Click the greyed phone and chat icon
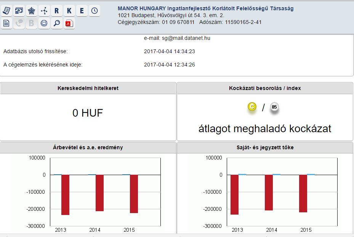Image resolution: width=354 pixels, height=237 pixels. click(19, 23)
